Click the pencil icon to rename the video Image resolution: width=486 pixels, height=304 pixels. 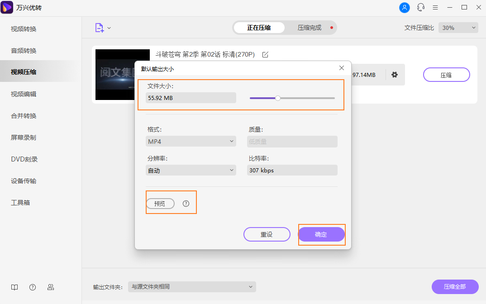point(265,54)
